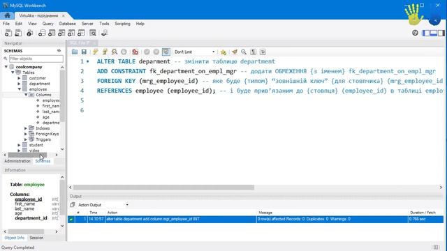Create a new function toolbar icon
This screenshot has width=447, height=251.
(81, 33)
